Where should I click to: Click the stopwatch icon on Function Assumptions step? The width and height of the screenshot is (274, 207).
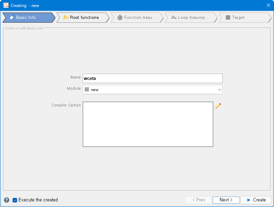120,17
